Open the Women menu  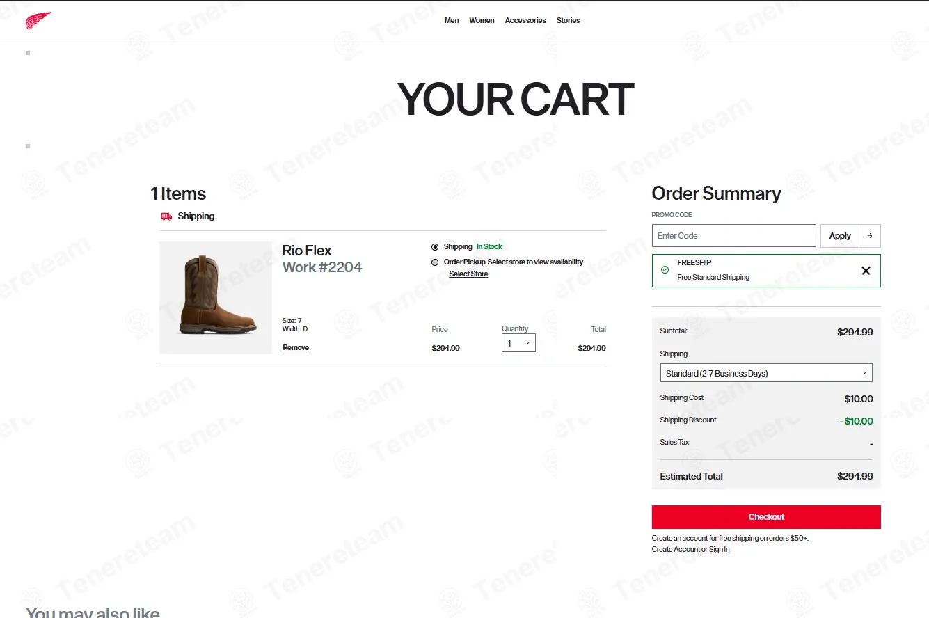pos(482,20)
